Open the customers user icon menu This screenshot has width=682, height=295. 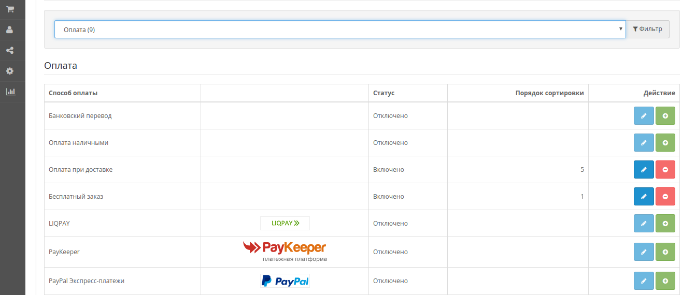(x=9, y=30)
